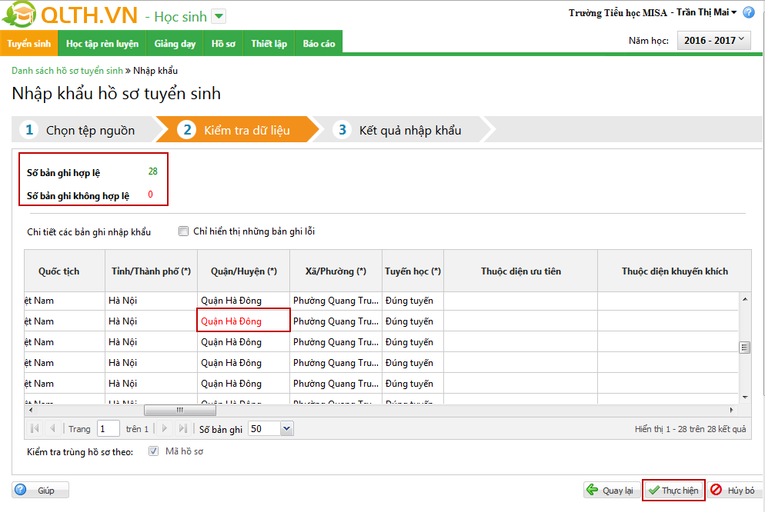Viewport: 765px width, 519px height.
Task: Click the Thuộc diện ưu tiên column header
Action: [520, 271]
